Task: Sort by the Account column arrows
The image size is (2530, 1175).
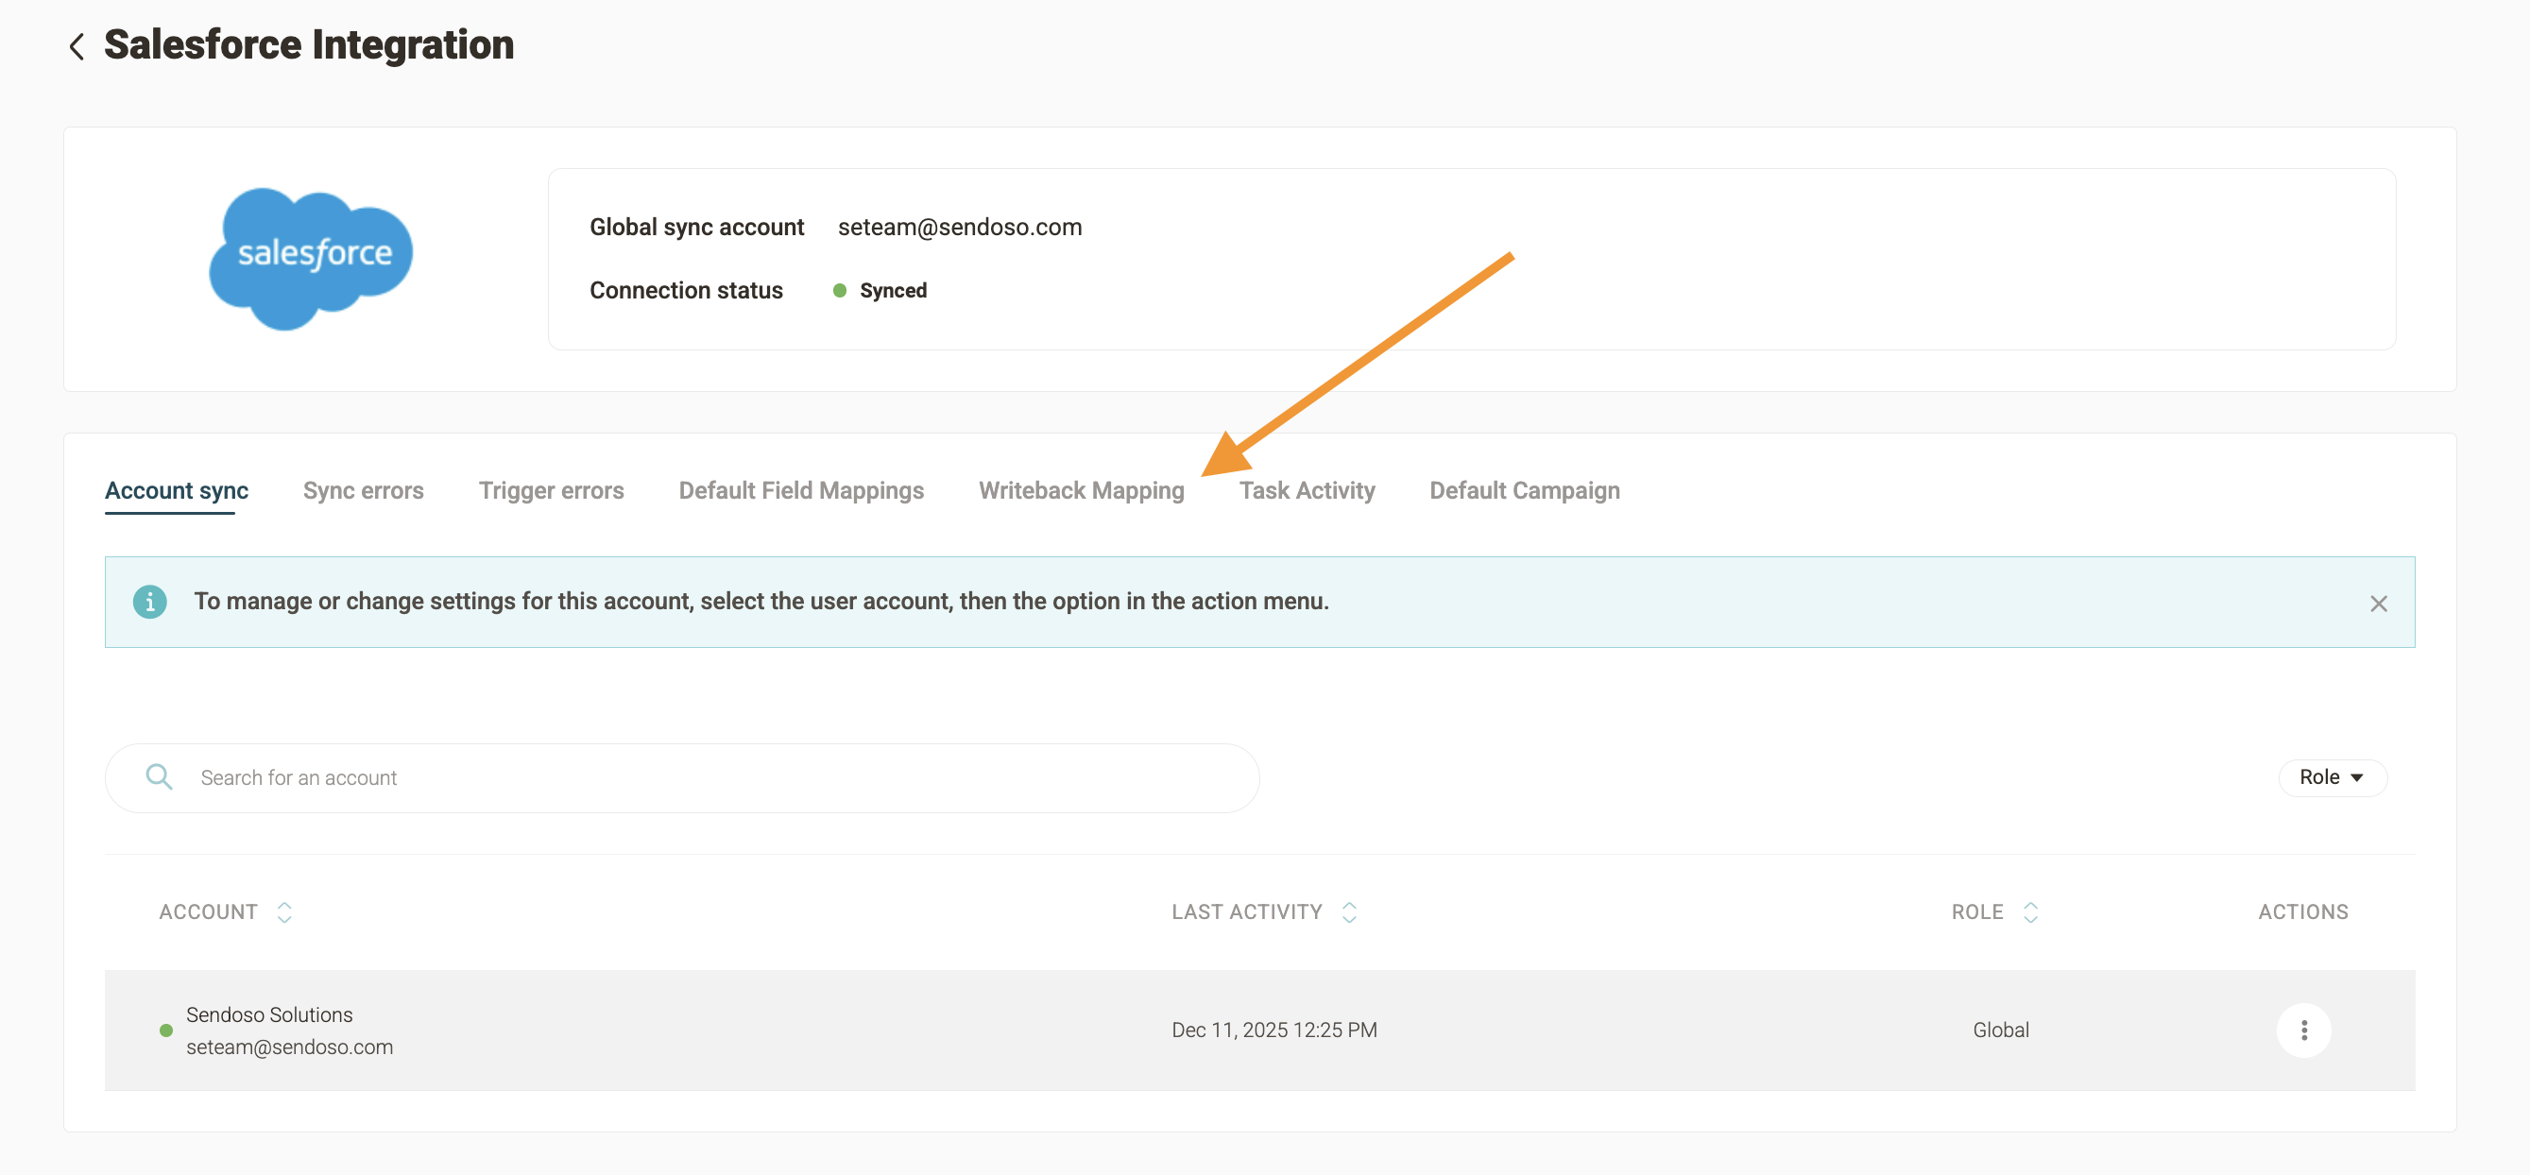Action: click(284, 911)
